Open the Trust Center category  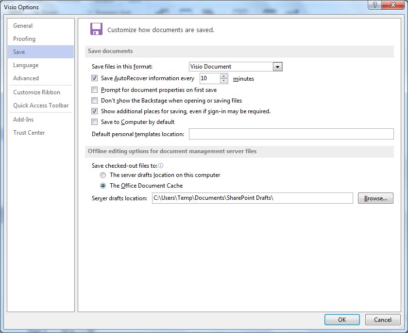click(41, 133)
